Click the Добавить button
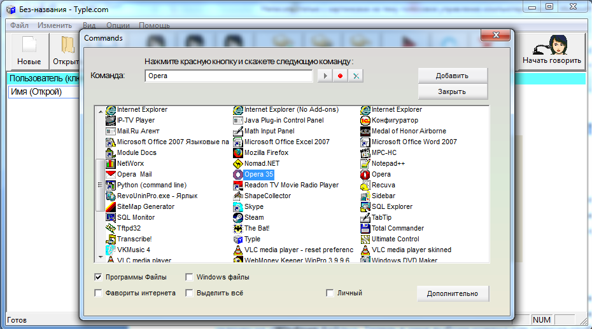Screen dimensions: 592x329 click(452, 76)
